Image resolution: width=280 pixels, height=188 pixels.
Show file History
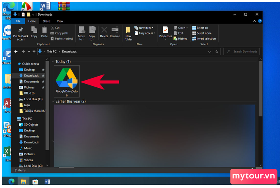tap(180, 38)
